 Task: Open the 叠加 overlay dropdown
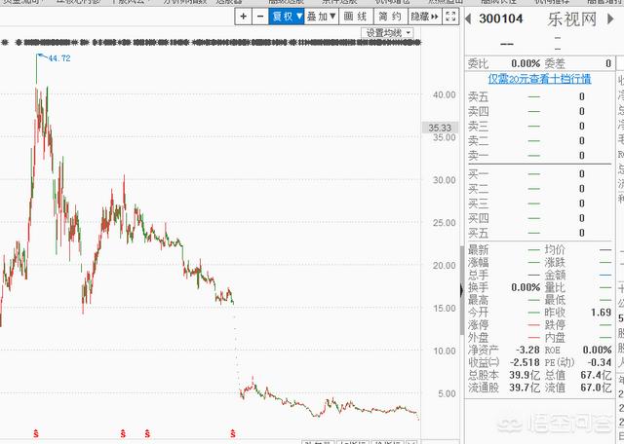[x=322, y=17]
